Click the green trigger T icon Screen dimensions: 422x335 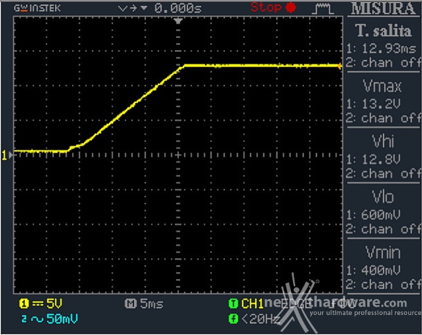click(x=233, y=304)
